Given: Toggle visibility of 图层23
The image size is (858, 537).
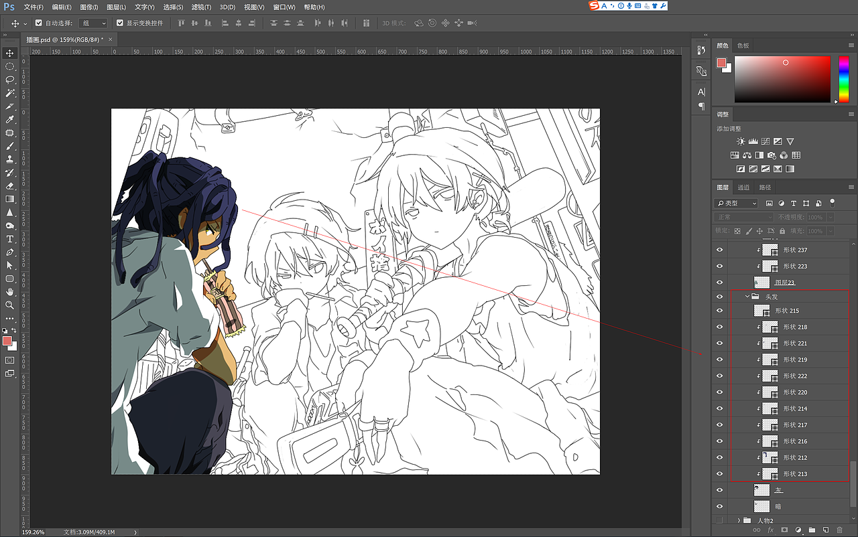Looking at the screenshot, I should coord(720,283).
